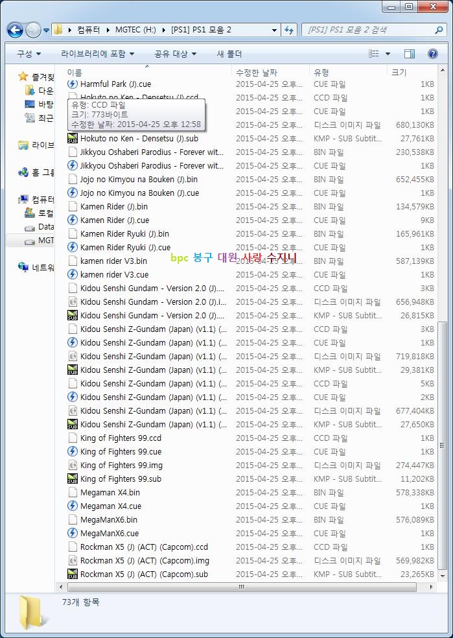This screenshot has width=453, height=638.
Task: Select the 홈 그룹 sidebar item
Action: tap(36, 172)
